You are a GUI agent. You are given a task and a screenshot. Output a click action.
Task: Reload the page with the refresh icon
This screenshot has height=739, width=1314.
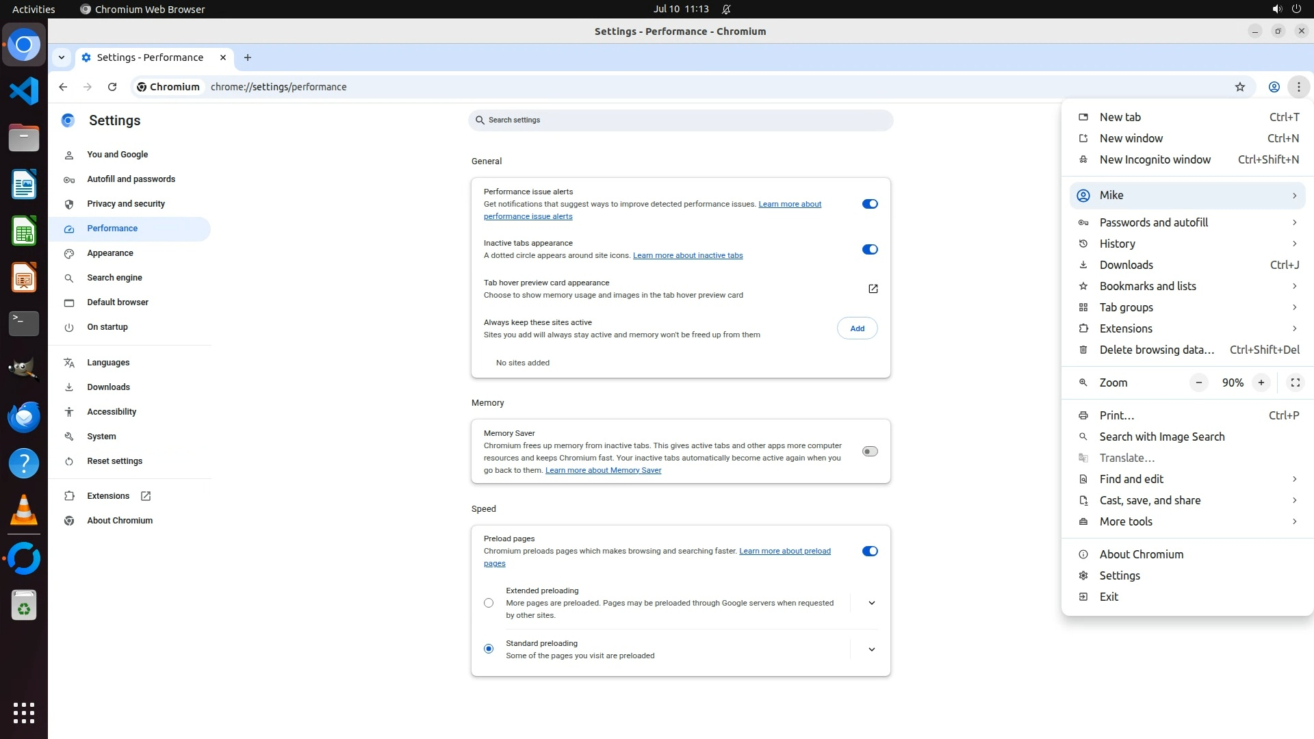[112, 87]
